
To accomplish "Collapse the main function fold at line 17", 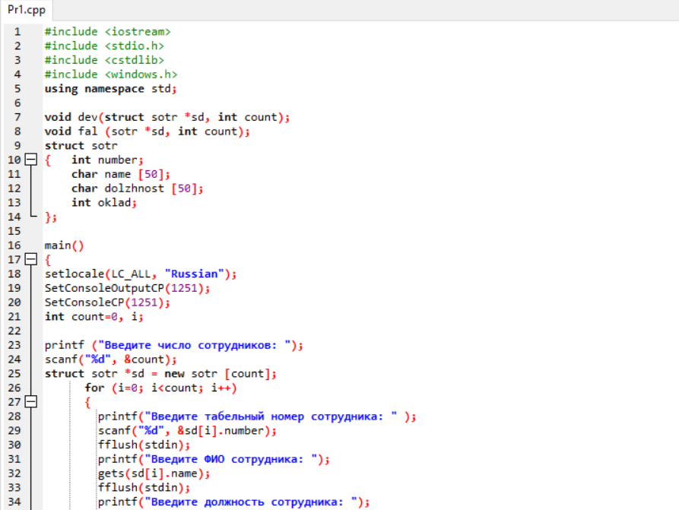I will click(30, 259).
